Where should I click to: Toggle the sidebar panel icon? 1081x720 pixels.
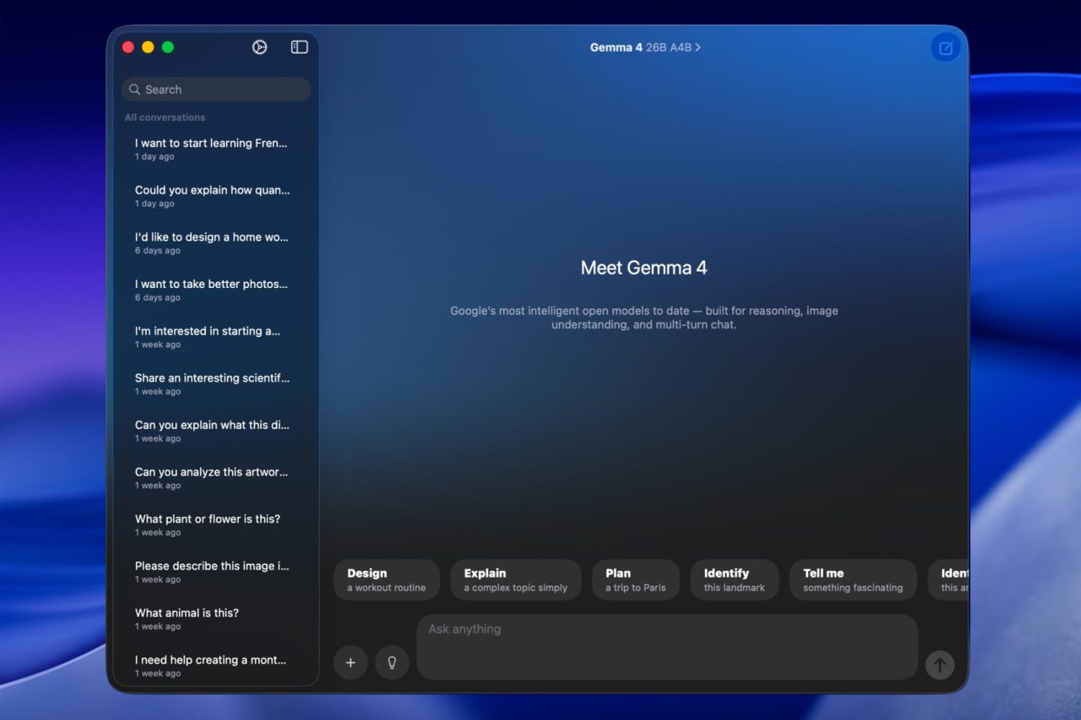(299, 47)
